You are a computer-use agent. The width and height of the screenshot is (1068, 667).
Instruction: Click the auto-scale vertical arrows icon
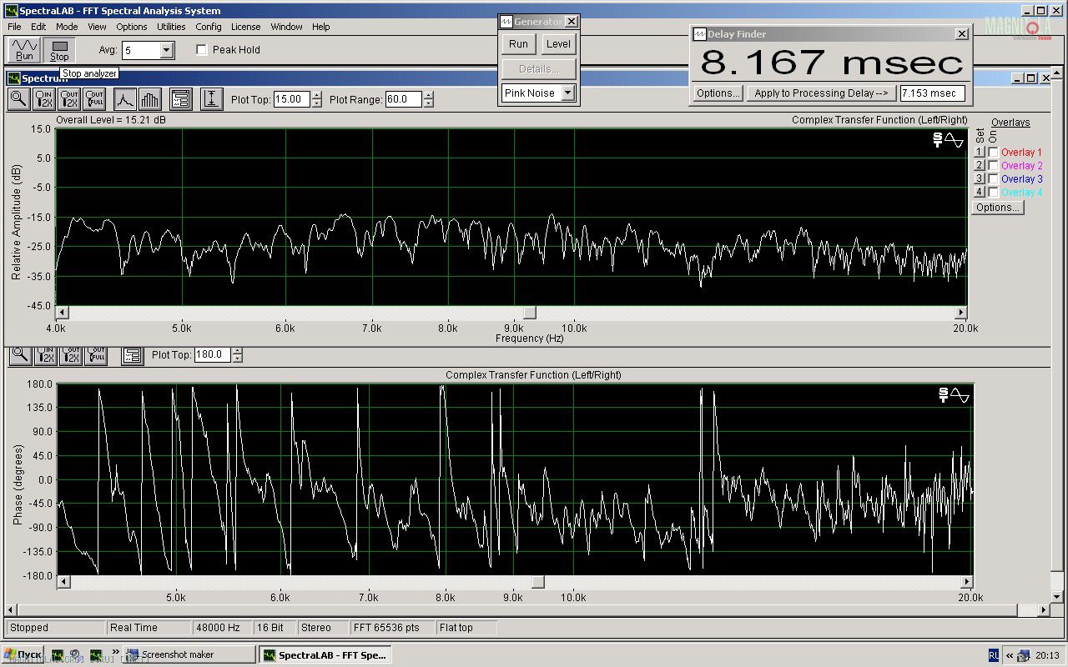click(x=212, y=99)
